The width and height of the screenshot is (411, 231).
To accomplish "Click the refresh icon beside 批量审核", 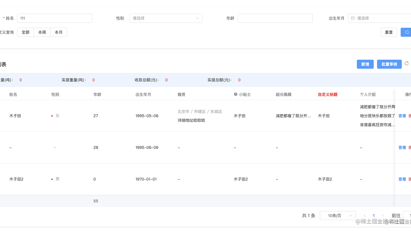I will pos(406,64).
